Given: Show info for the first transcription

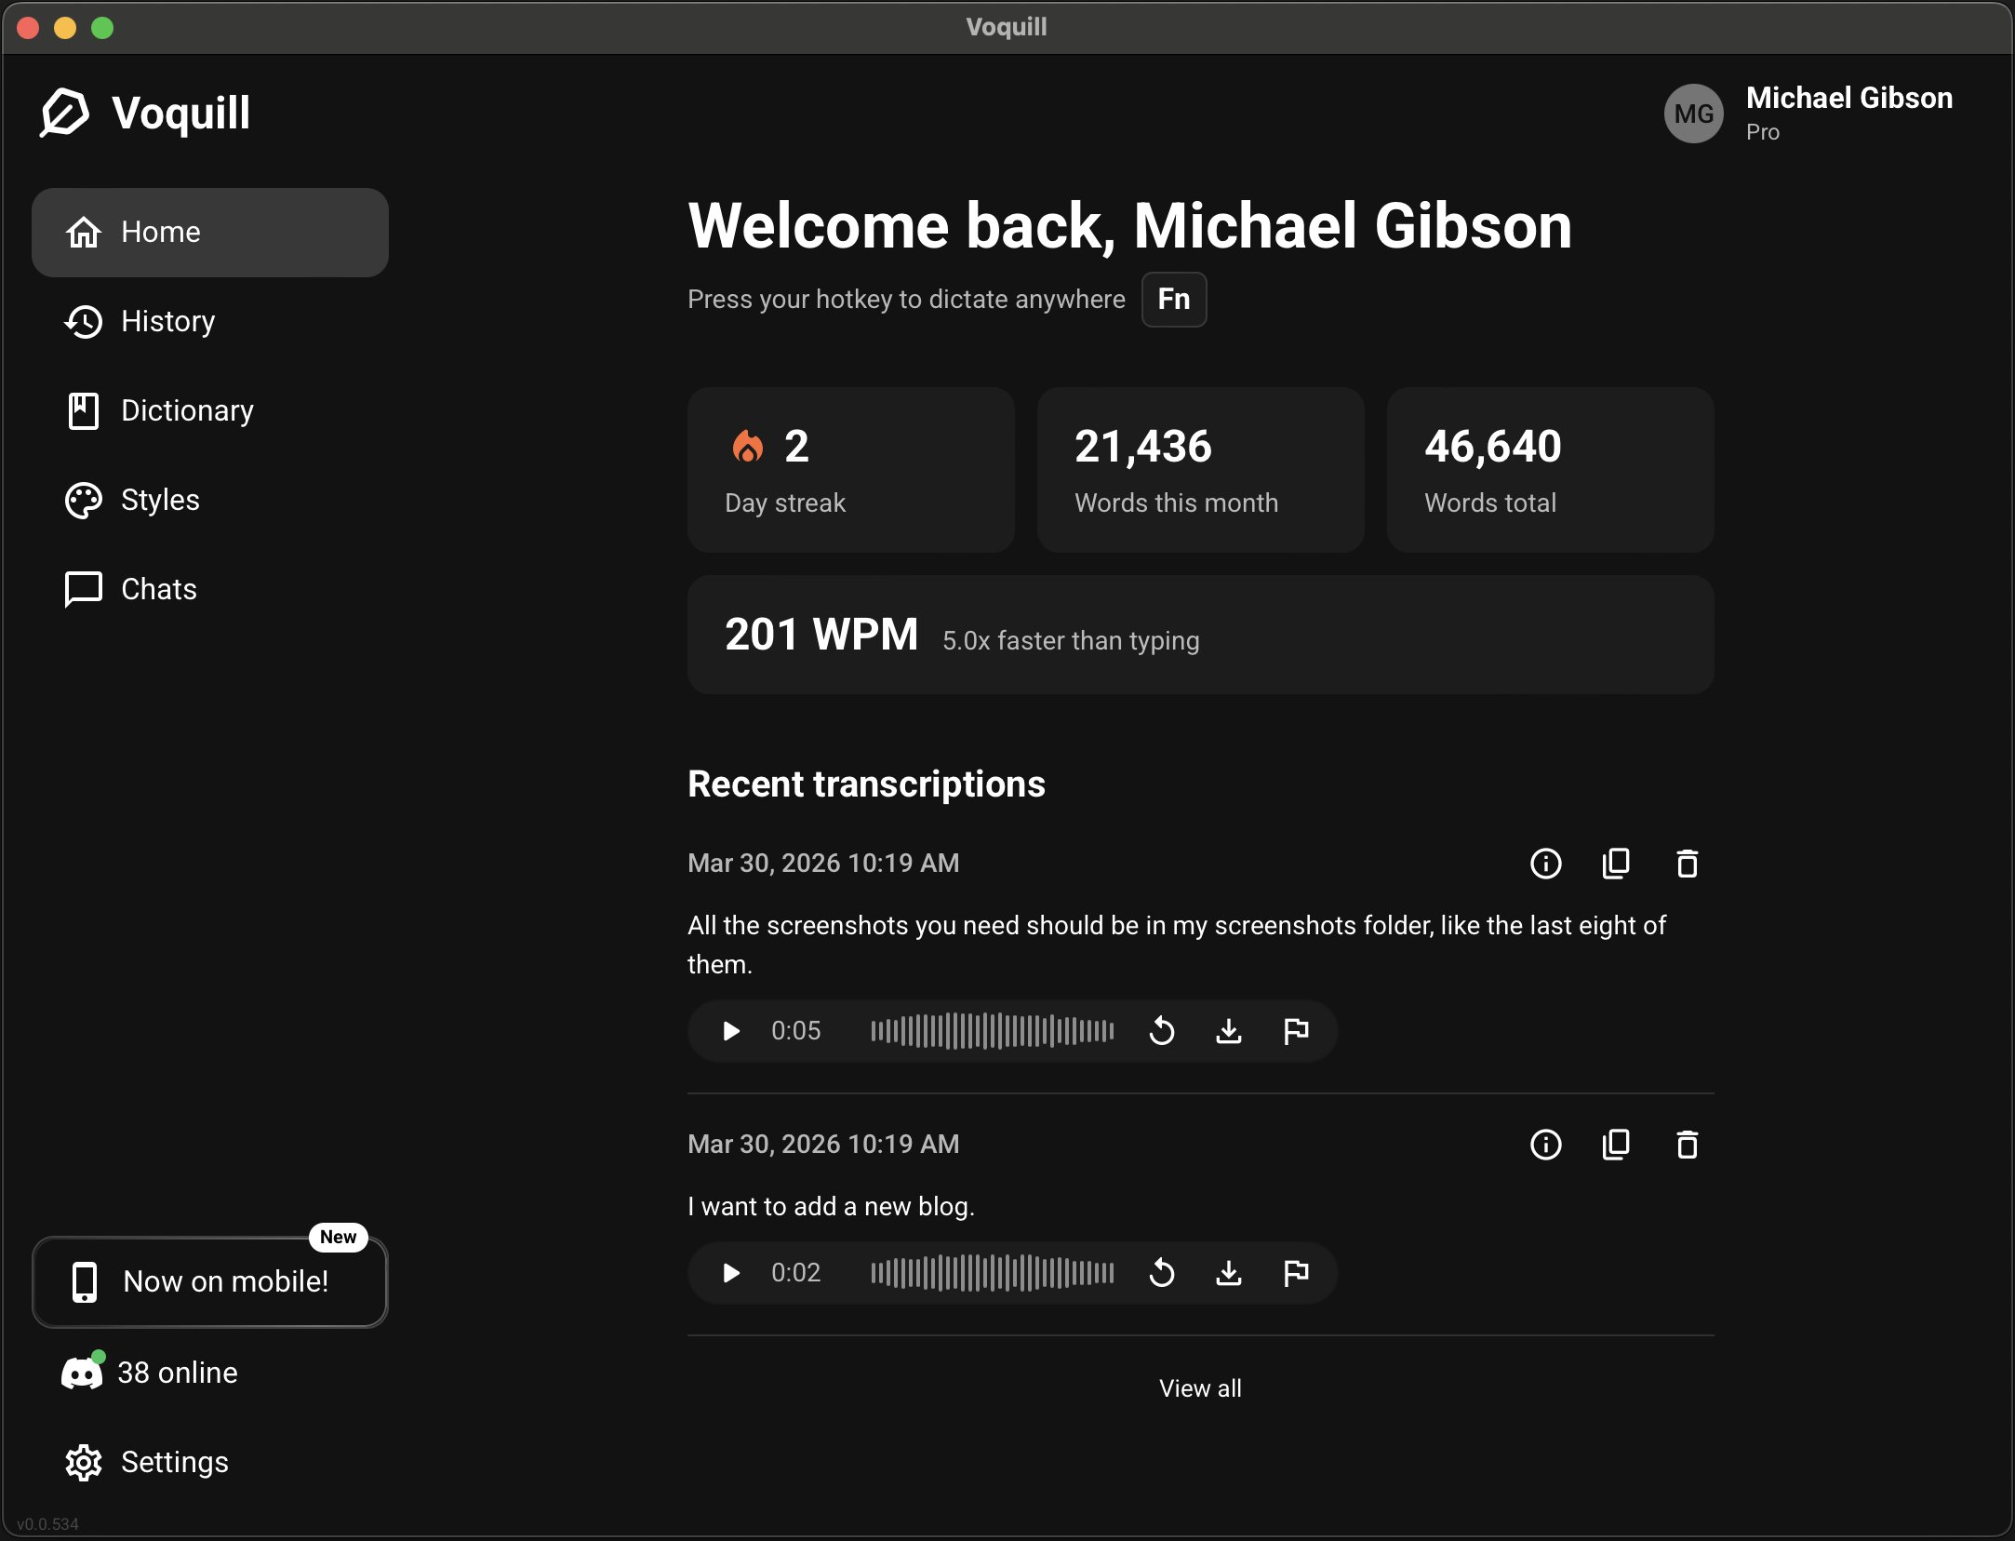Looking at the screenshot, I should 1545,864.
